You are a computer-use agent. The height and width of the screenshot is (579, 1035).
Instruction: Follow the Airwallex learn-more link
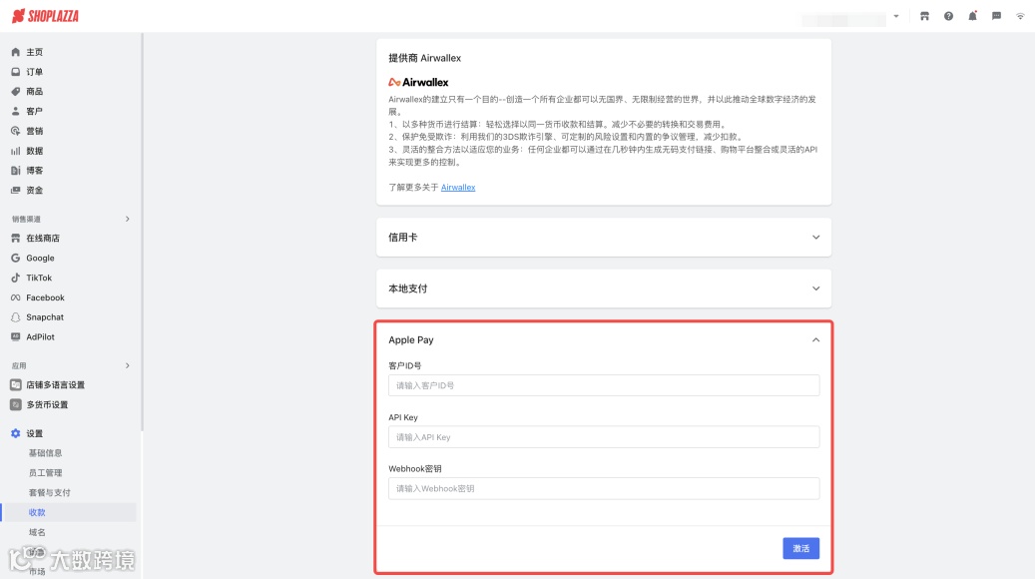click(458, 188)
